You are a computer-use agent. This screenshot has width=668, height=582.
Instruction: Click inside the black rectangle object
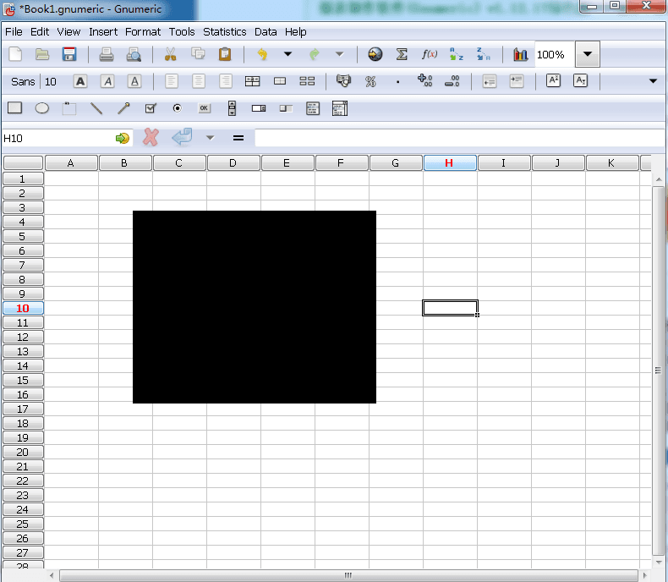pos(254,306)
